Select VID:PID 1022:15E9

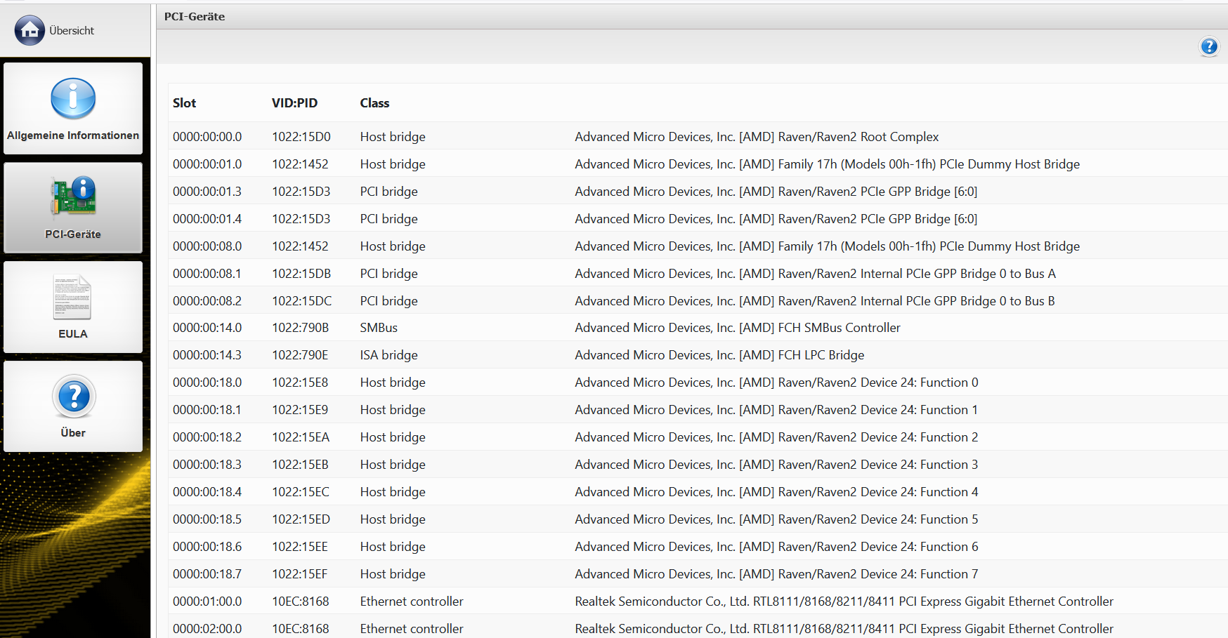pyautogui.click(x=300, y=410)
